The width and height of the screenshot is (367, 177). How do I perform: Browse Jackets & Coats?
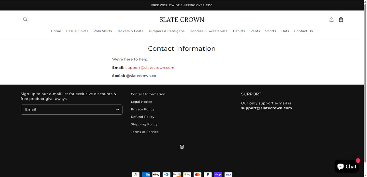pyautogui.click(x=130, y=31)
